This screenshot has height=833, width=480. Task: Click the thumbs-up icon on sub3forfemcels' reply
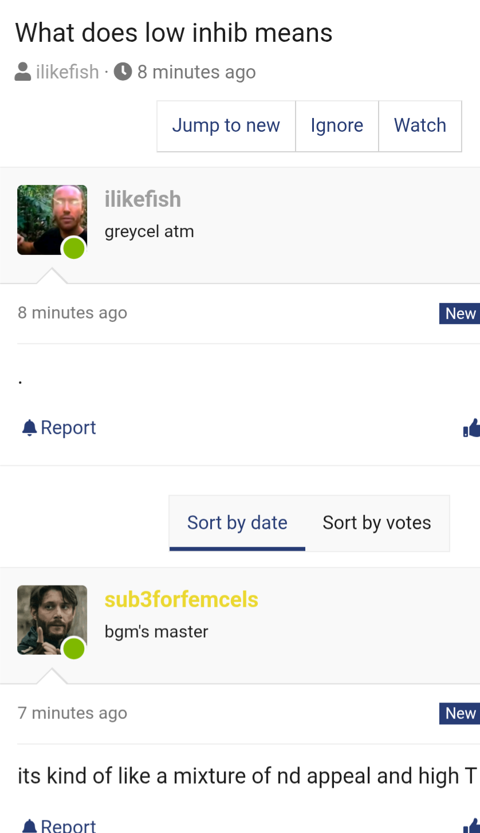pos(471,826)
